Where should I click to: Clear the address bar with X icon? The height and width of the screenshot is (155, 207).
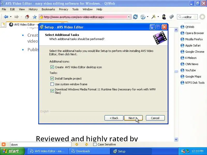(x=129, y=17)
